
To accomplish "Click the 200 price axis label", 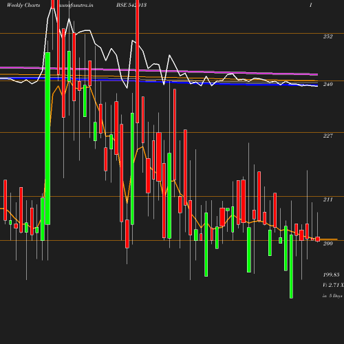I will 327,244.
